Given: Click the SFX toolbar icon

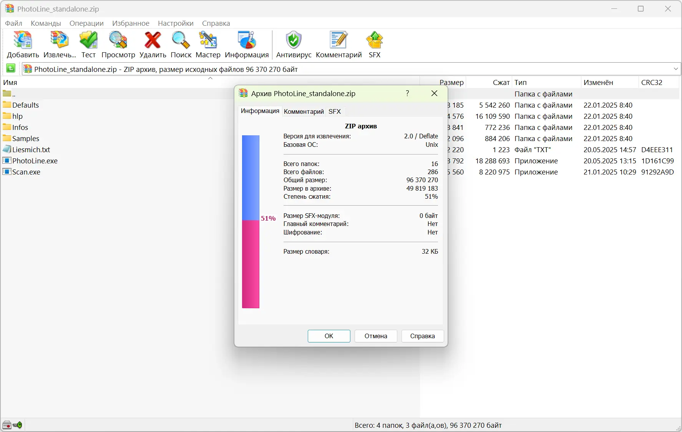Looking at the screenshot, I should tap(375, 40).
